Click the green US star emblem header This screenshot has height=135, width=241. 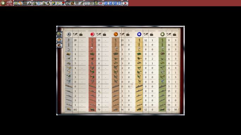pos(163,34)
